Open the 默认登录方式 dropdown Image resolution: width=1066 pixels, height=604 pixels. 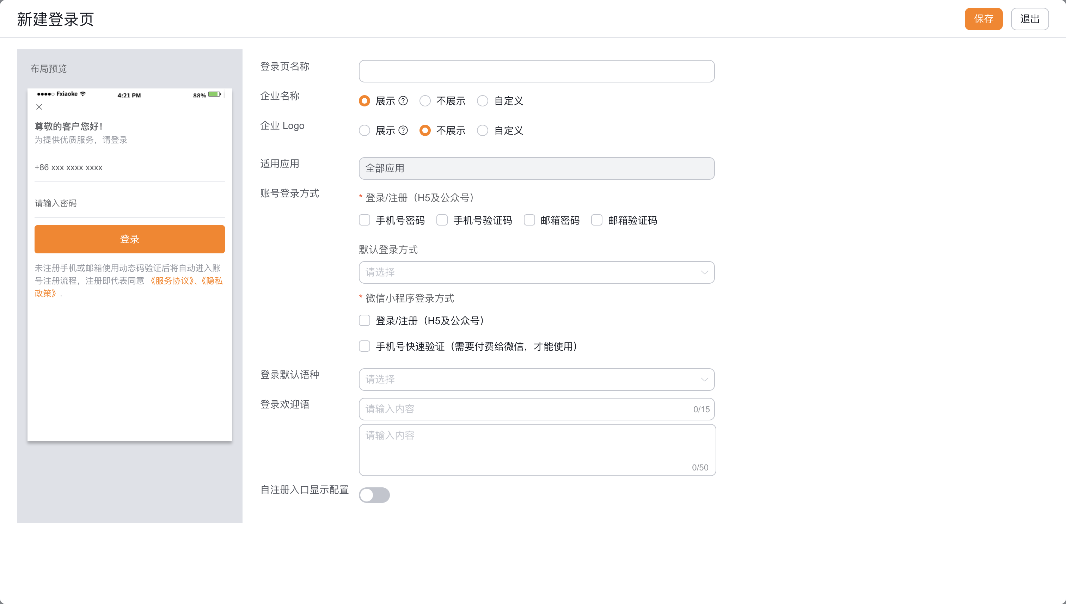[537, 272]
